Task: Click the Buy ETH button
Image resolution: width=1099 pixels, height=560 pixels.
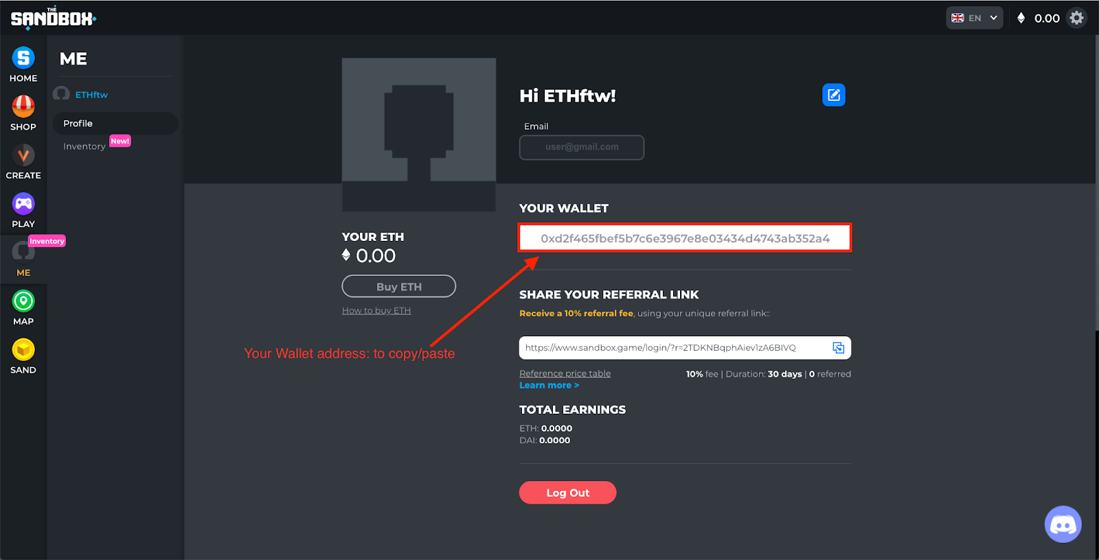Action: pos(399,286)
